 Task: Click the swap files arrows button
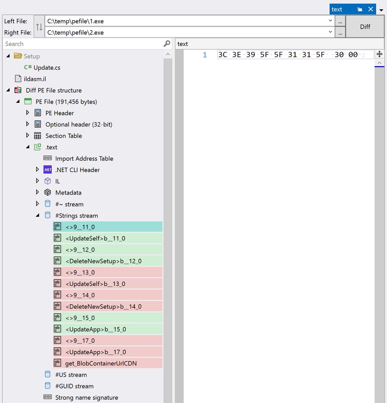tap(39, 27)
